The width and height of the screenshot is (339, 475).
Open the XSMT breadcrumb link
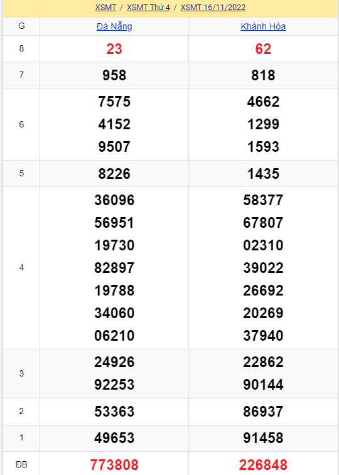105,8
